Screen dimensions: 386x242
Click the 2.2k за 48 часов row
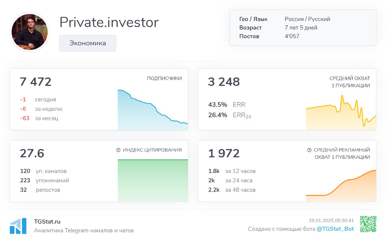tap(232, 190)
